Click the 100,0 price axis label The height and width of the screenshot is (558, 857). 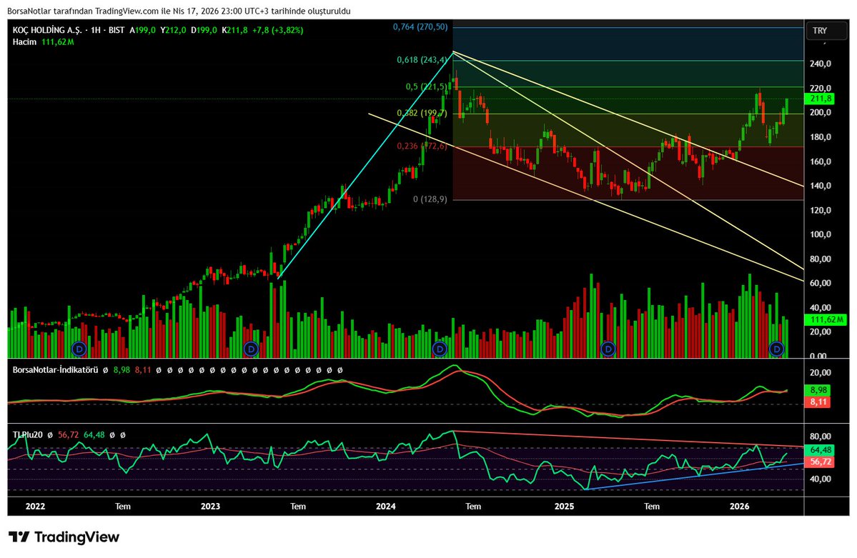click(821, 234)
